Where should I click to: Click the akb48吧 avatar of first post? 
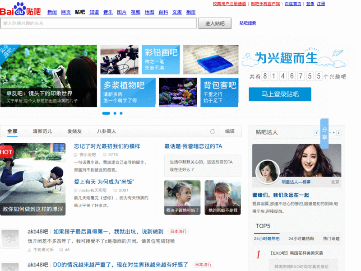10,238
